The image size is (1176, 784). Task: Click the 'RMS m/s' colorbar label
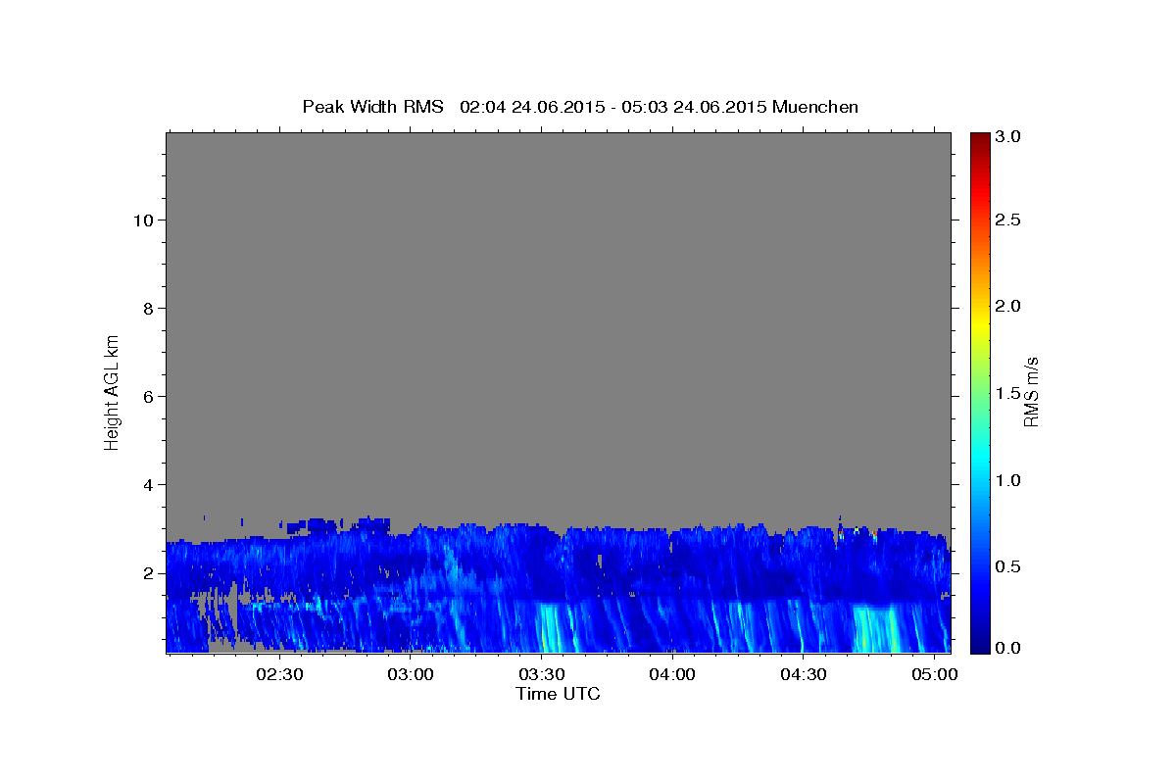click(x=1031, y=392)
